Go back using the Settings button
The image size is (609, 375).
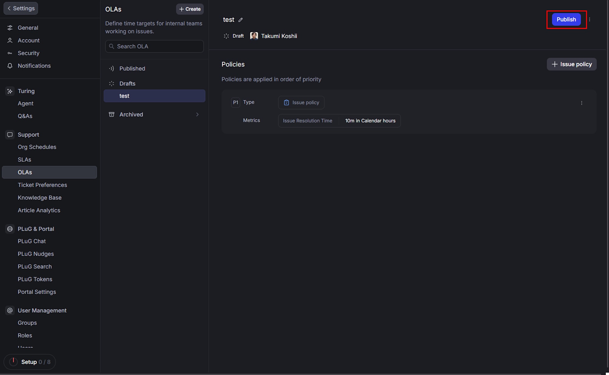point(21,8)
